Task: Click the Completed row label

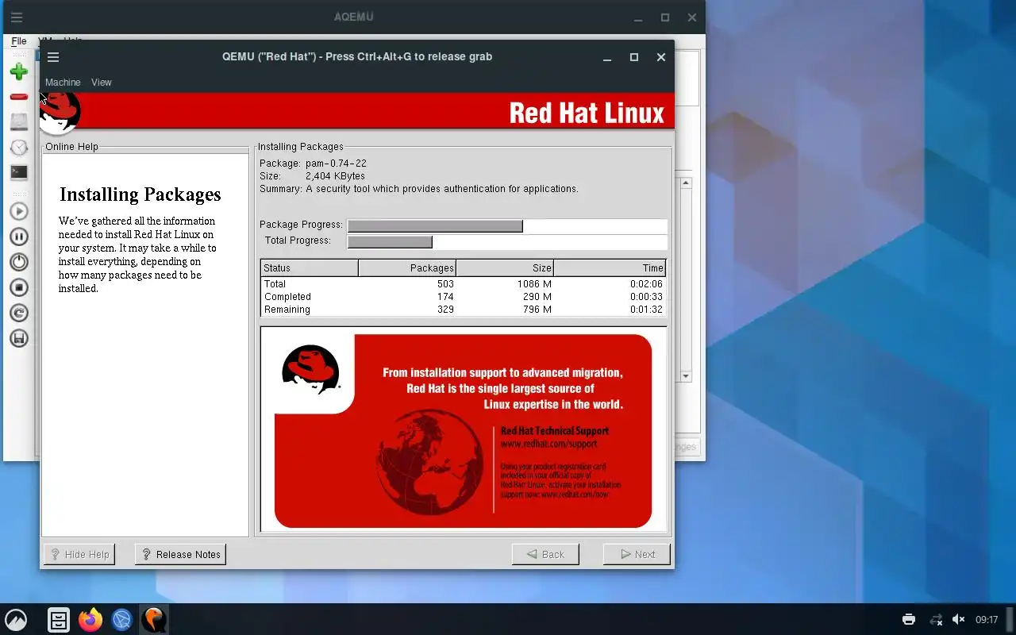Action: pyautogui.click(x=287, y=297)
